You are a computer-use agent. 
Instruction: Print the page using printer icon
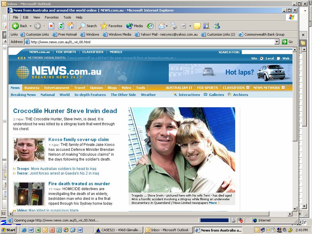click(173, 26)
